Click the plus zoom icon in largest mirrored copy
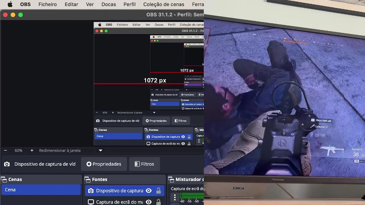365x205 pixels. point(113,112)
